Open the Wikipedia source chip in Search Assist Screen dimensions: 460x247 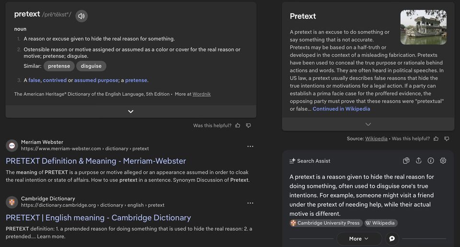(x=381, y=223)
